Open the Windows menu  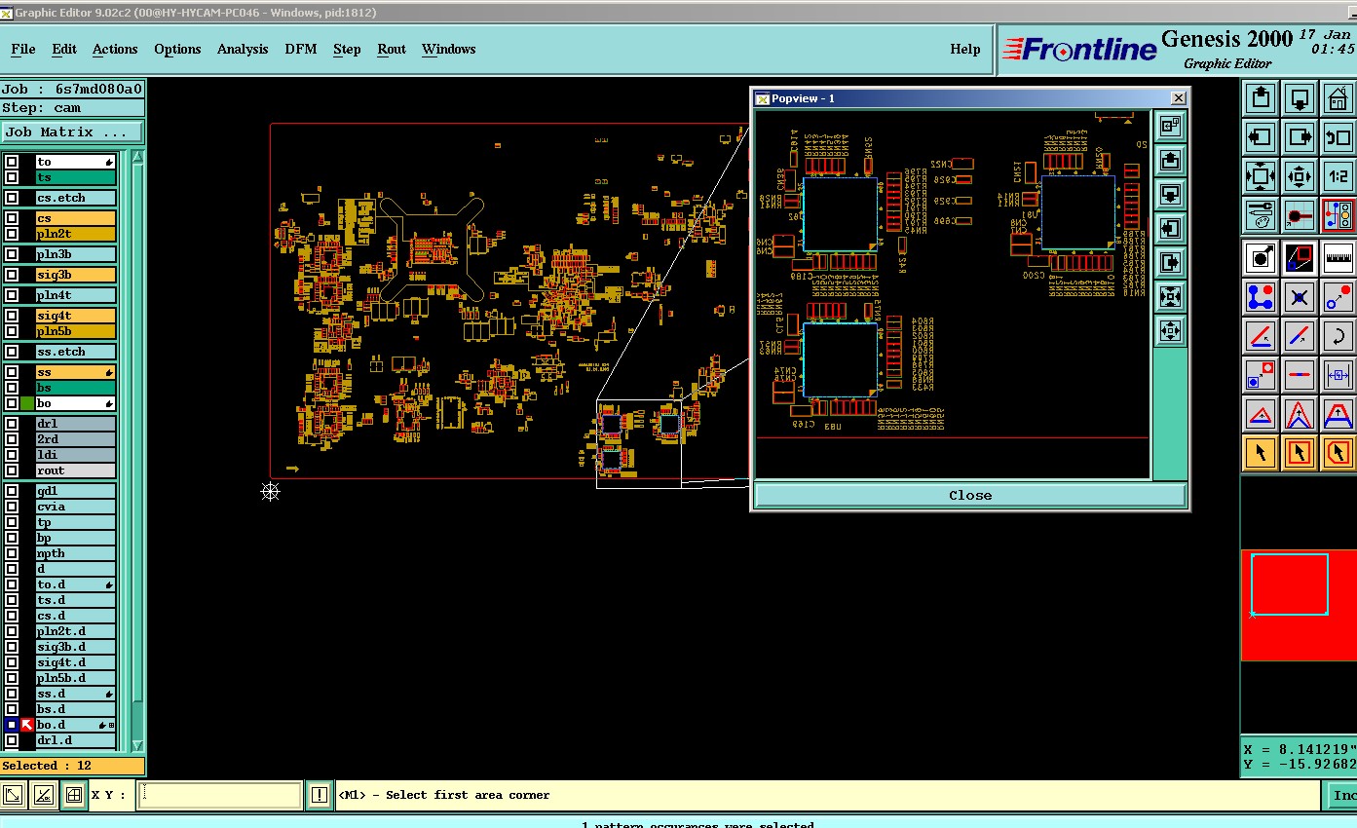tap(449, 49)
